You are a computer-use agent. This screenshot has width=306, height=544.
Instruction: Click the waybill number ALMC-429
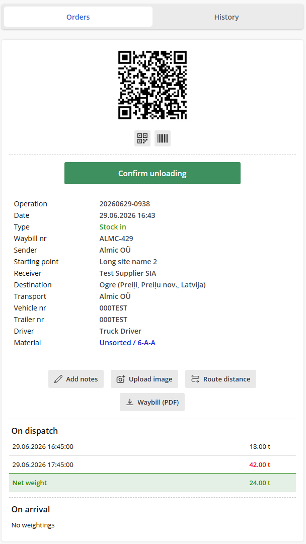click(x=116, y=239)
